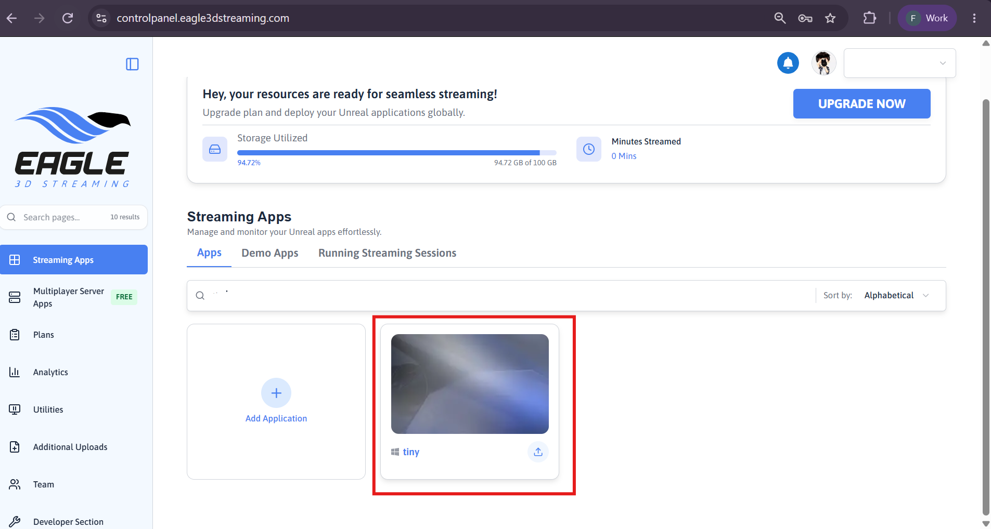Click the Multiplayer Server Apps icon
This screenshot has width=991, height=529.
click(15, 297)
